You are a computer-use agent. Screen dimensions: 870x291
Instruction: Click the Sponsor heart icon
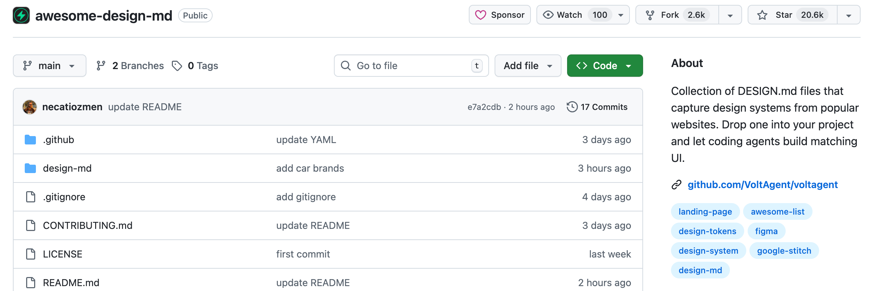click(480, 15)
